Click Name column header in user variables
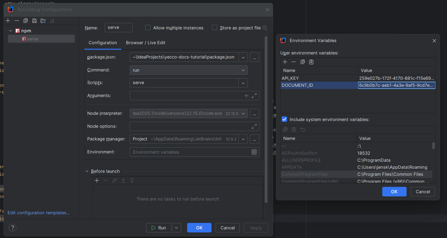Viewport: 447px width, 238px height. [319, 70]
